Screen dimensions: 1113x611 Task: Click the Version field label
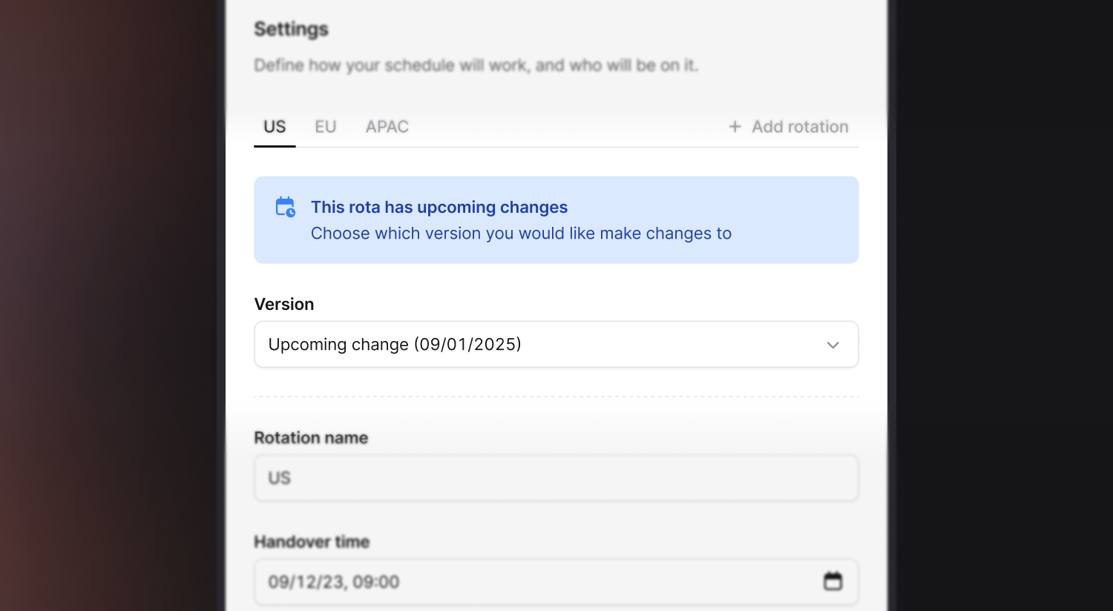(283, 304)
